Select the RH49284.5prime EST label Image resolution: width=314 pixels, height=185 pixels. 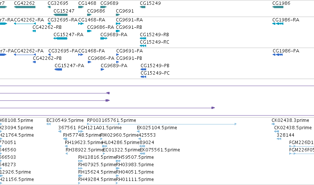click(x=97, y=179)
